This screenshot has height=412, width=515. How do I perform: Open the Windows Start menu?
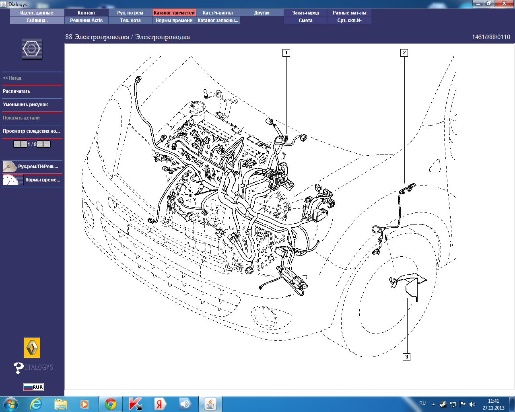11,404
